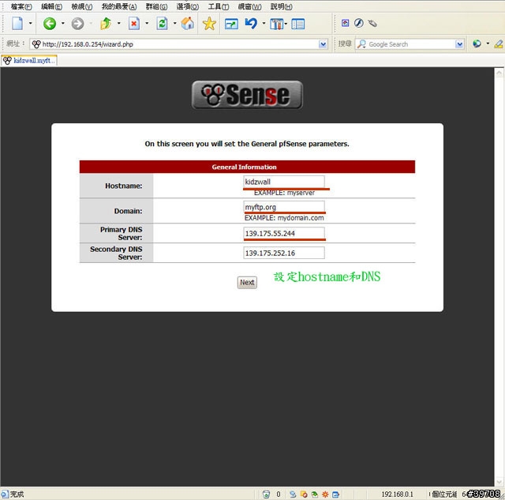Click the 192.168.0.1 status bar text
The width and height of the screenshot is (505, 500).
tap(397, 494)
